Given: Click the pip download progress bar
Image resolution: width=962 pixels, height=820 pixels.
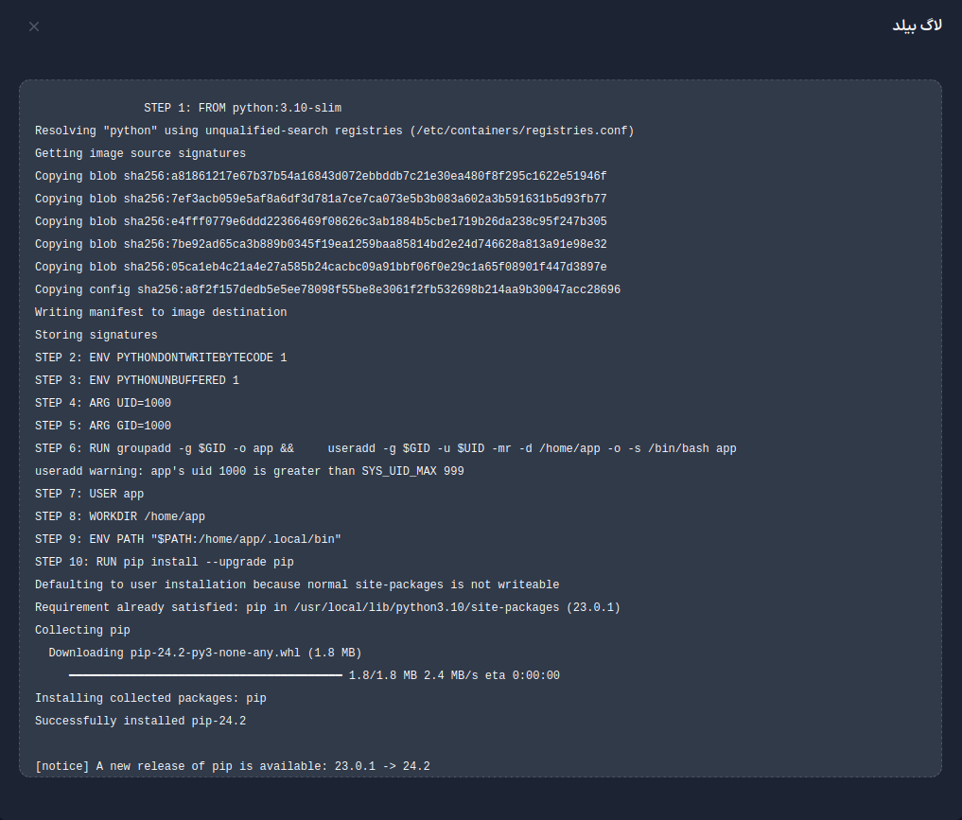Looking at the screenshot, I should [x=205, y=675].
